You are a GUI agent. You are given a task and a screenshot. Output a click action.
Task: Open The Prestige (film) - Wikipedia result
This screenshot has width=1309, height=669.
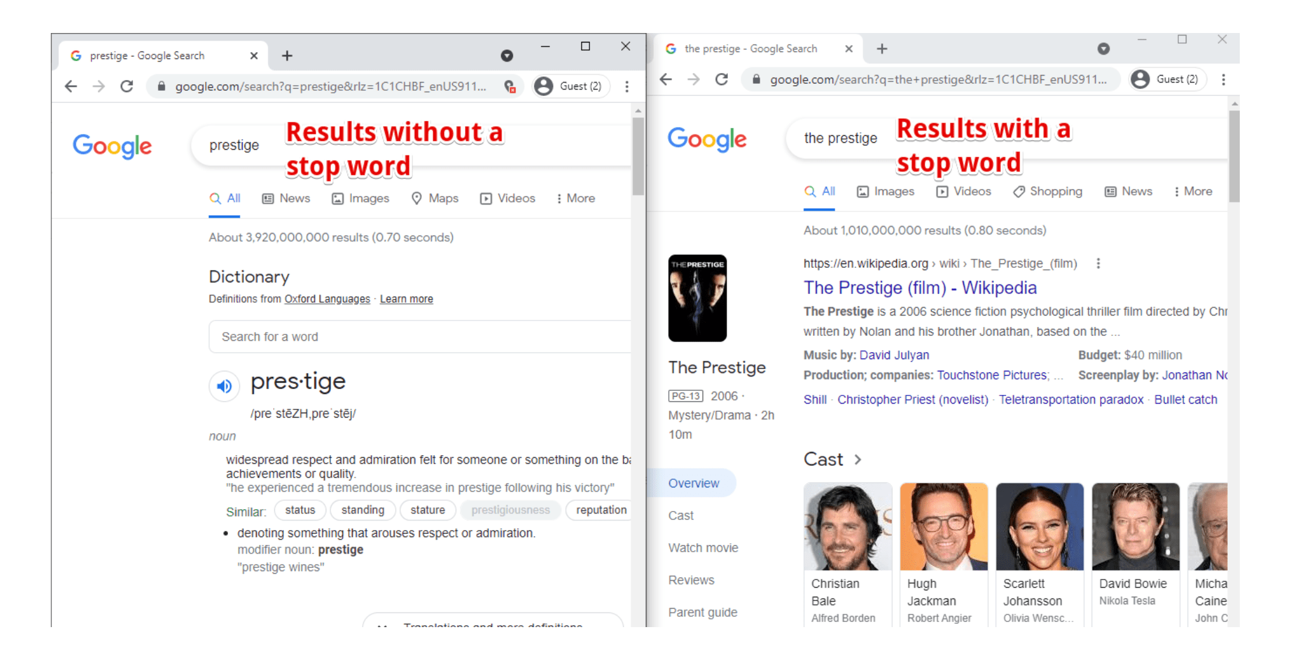(x=920, y=288)
